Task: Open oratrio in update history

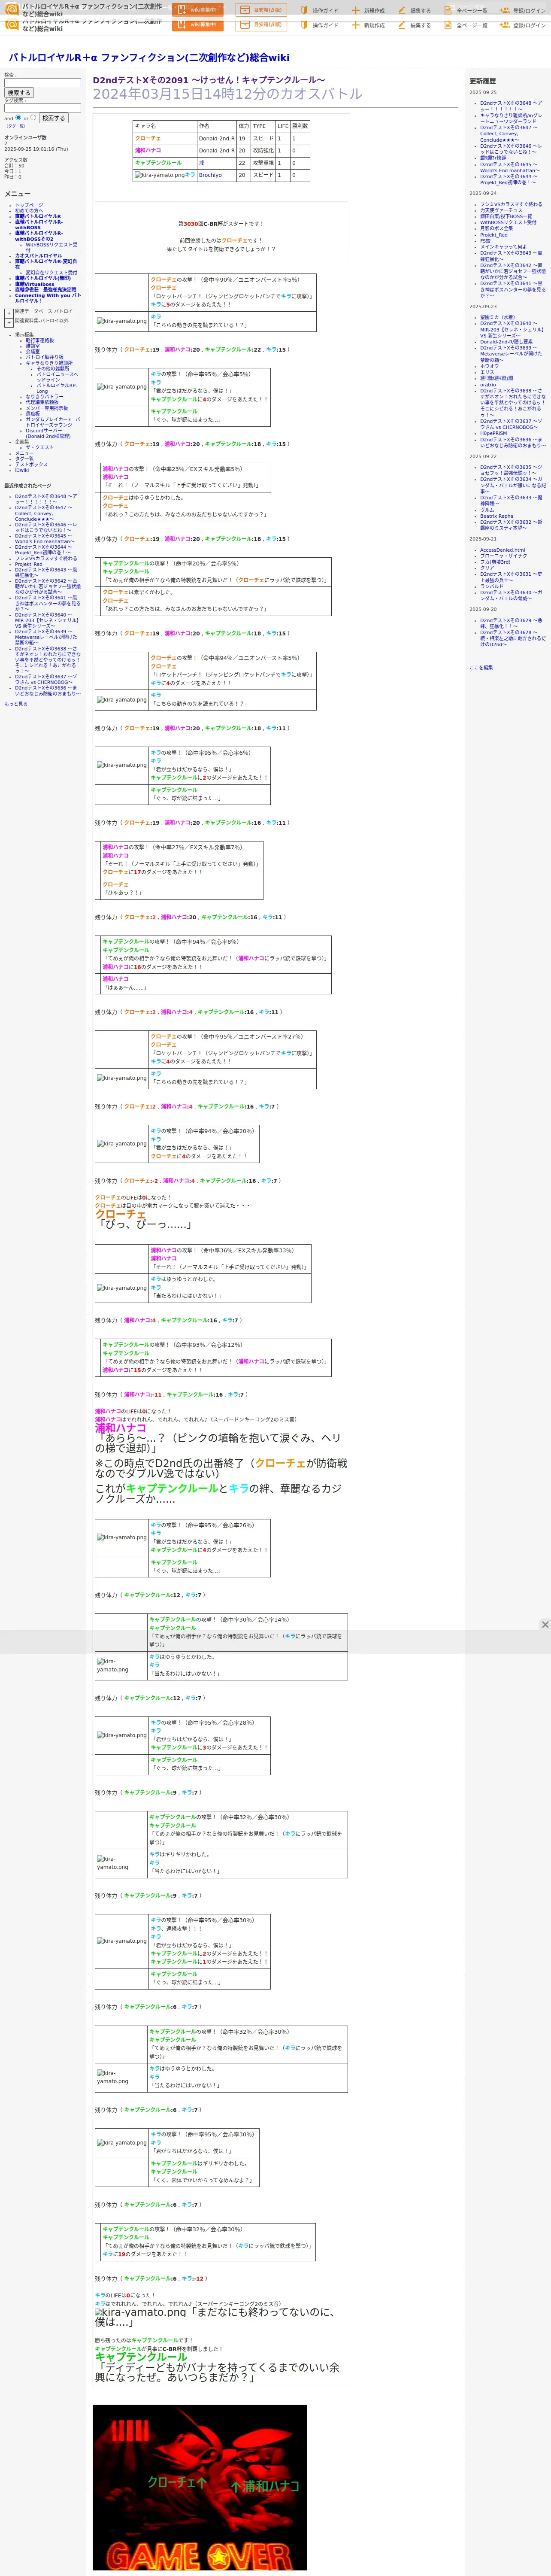Action: click(x=488, y=385)
